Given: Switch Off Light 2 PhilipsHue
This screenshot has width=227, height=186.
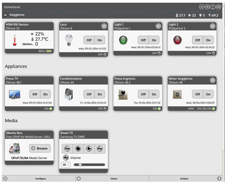Looking at the screenshot, I should pyautogui.click(x=198, y=40).
